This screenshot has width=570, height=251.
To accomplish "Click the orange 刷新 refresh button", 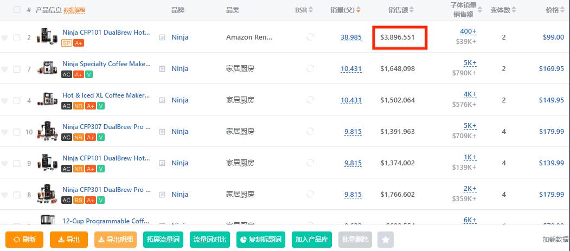I will click(x=24, y=239).
